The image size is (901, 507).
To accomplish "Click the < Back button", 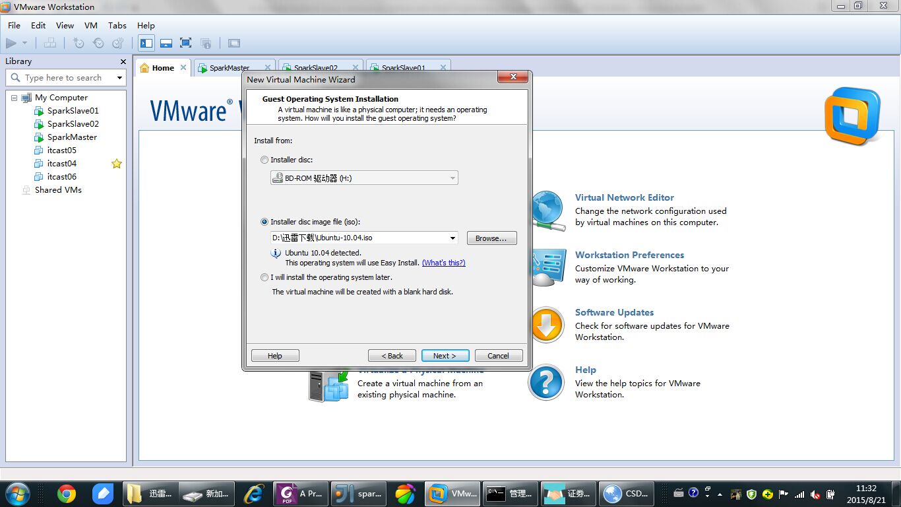I will point(392,356).
